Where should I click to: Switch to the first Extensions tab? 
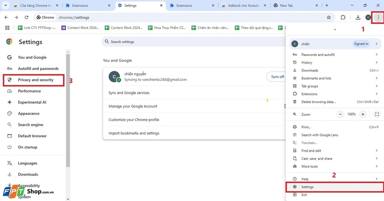[88, 5]
